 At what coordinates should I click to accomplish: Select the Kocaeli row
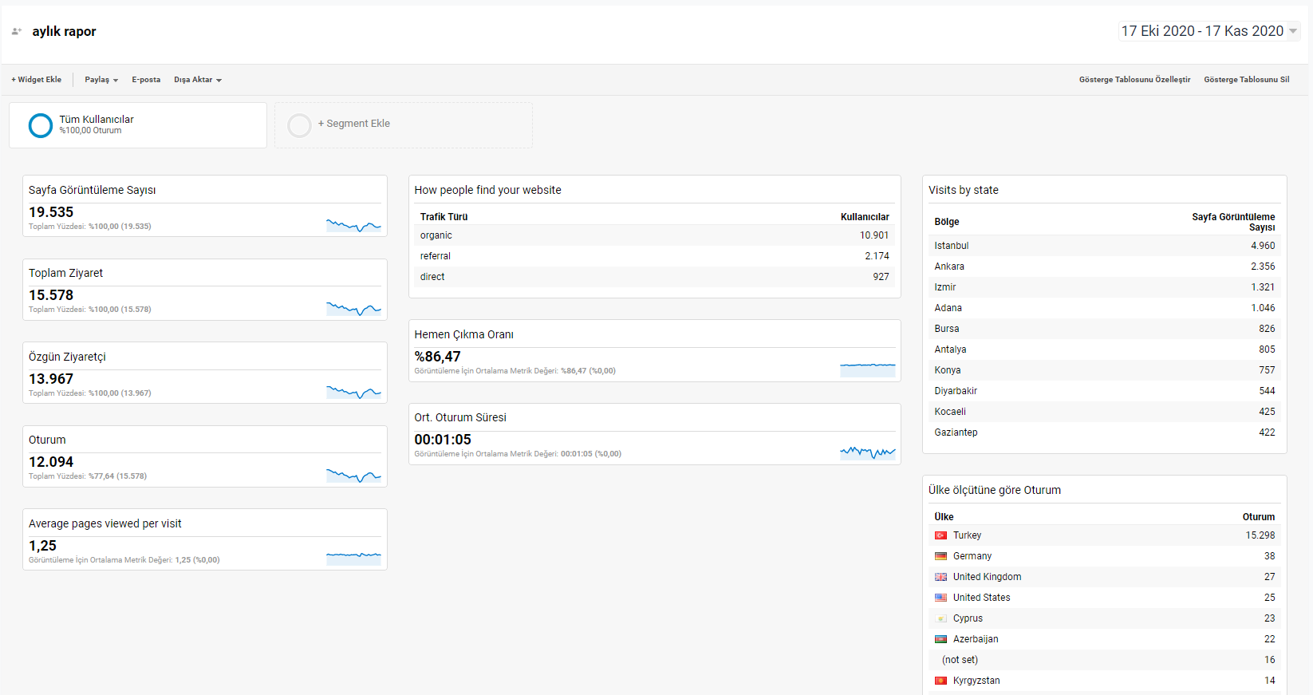point(1105,412)
